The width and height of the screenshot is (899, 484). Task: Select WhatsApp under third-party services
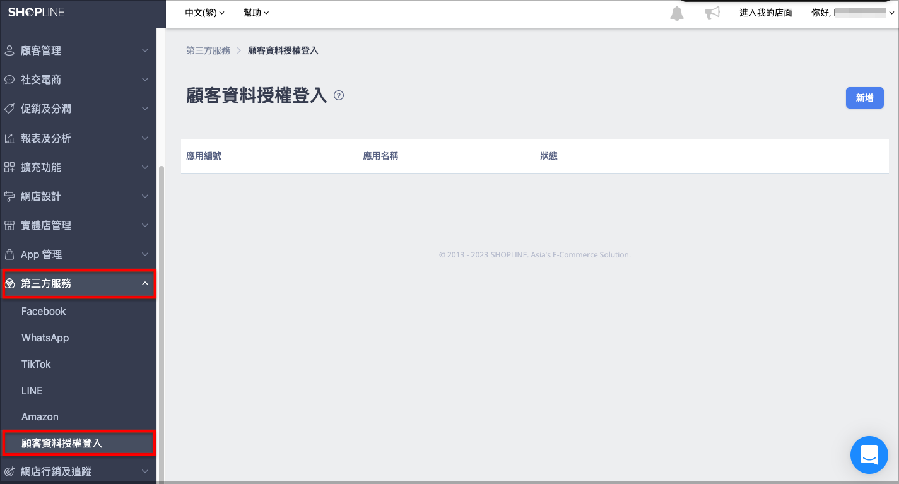click(x=45, y=338)
